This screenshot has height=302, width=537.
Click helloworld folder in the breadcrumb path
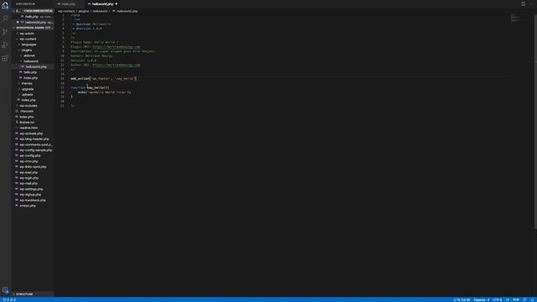(x=100, y=11)
